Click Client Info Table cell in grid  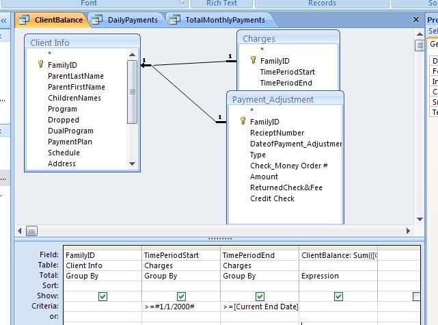[102, 265]
